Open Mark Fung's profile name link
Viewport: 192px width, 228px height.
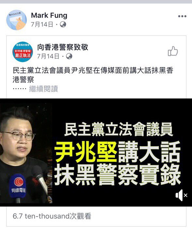pos(49,15)
